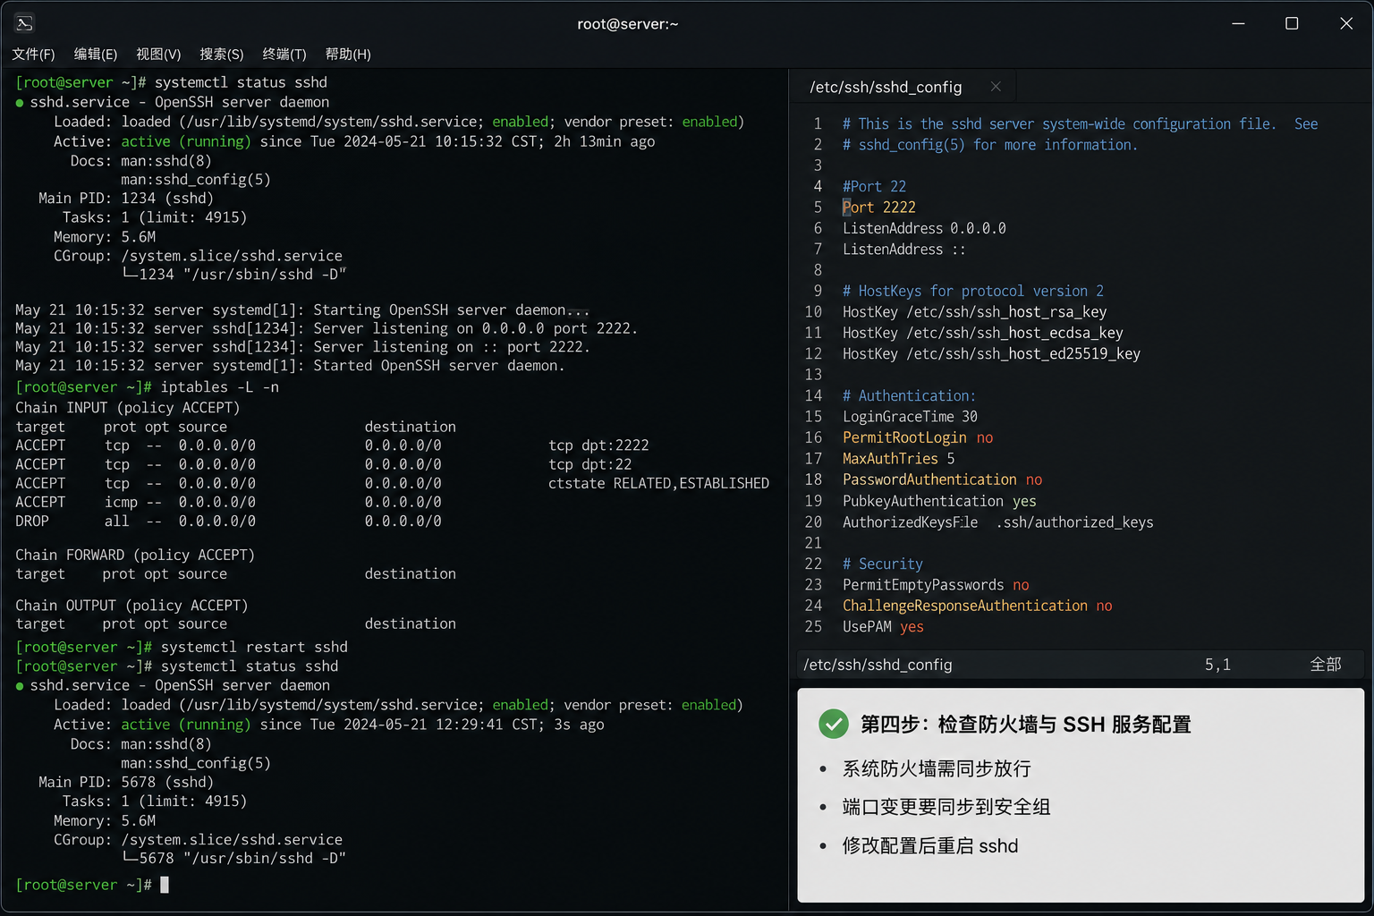The image size is (1374, 916).
Task: Click 'Chain FORWARD (policy ACCEPT)' header
Action: 135,556
